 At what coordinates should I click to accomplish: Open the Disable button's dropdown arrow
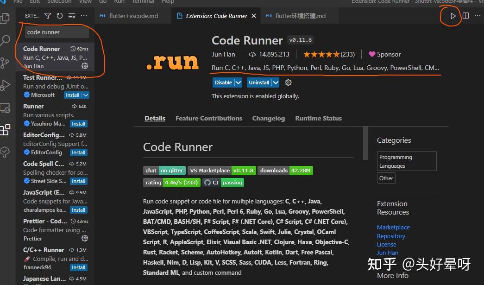click(x=237, y=82)
